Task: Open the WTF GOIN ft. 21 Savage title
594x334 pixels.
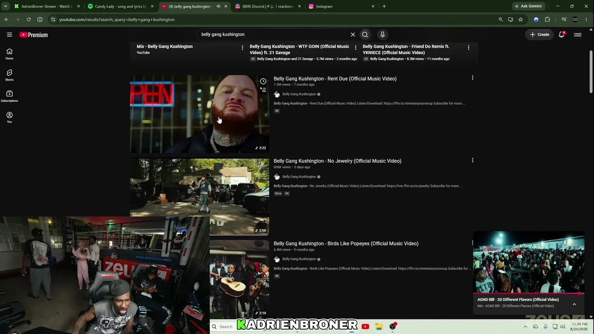Action: tap(299, 50)
